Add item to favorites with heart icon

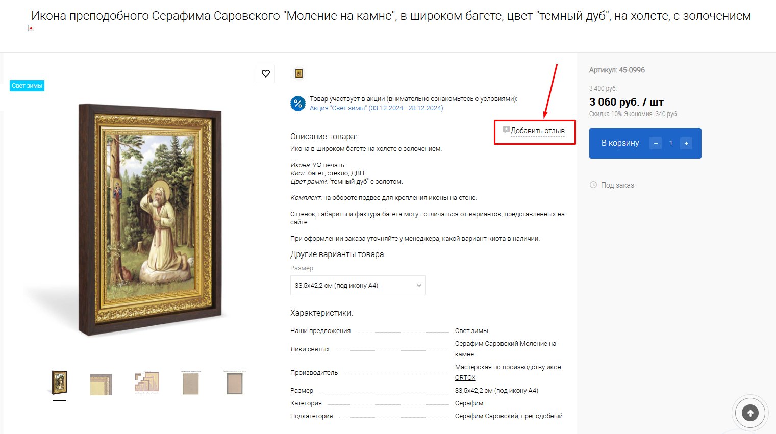pos(266,74)
